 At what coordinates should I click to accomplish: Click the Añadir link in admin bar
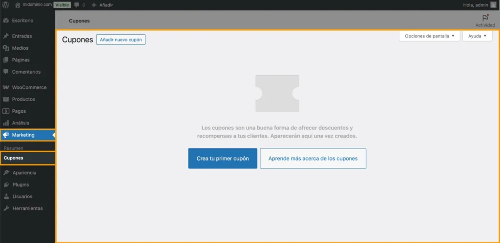[106, 5]
